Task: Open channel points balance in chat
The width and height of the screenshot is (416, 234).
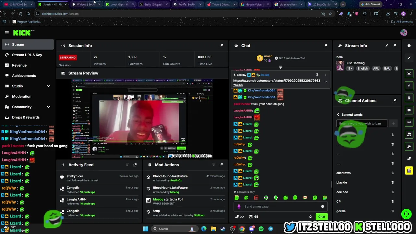Action: tap(240, 217)
